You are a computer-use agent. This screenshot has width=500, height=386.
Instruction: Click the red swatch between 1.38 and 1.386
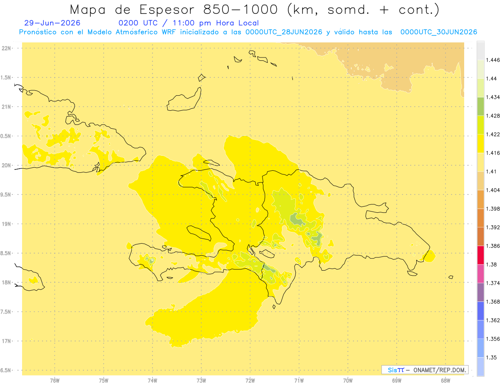(480, 255)
